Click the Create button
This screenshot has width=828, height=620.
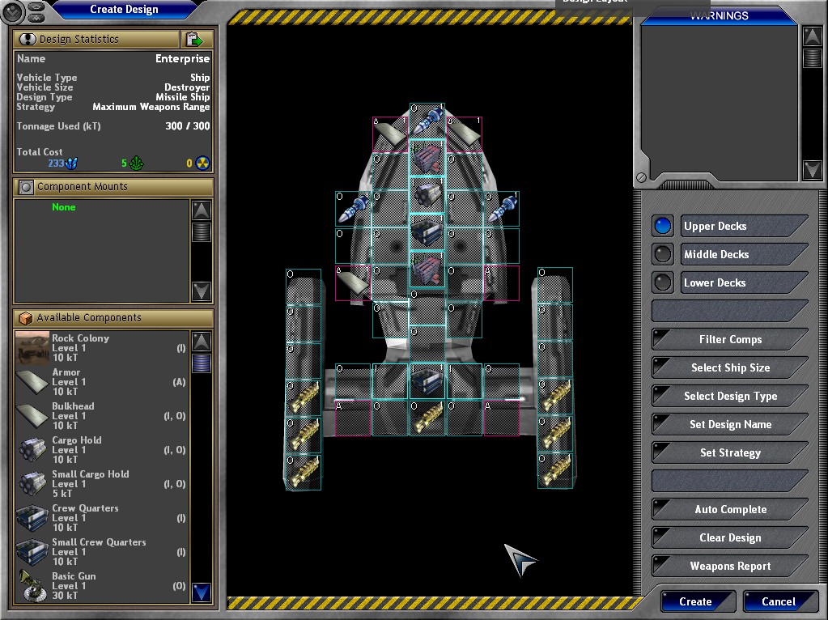(696, 601)
